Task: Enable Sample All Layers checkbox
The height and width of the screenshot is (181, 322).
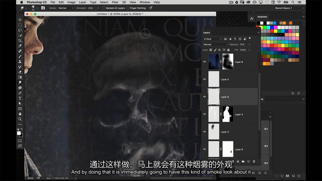Action: click(x=104, y=8)
